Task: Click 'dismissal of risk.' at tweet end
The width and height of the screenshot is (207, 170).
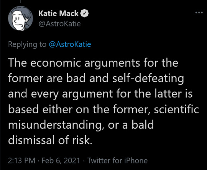Action: [50, 140]
